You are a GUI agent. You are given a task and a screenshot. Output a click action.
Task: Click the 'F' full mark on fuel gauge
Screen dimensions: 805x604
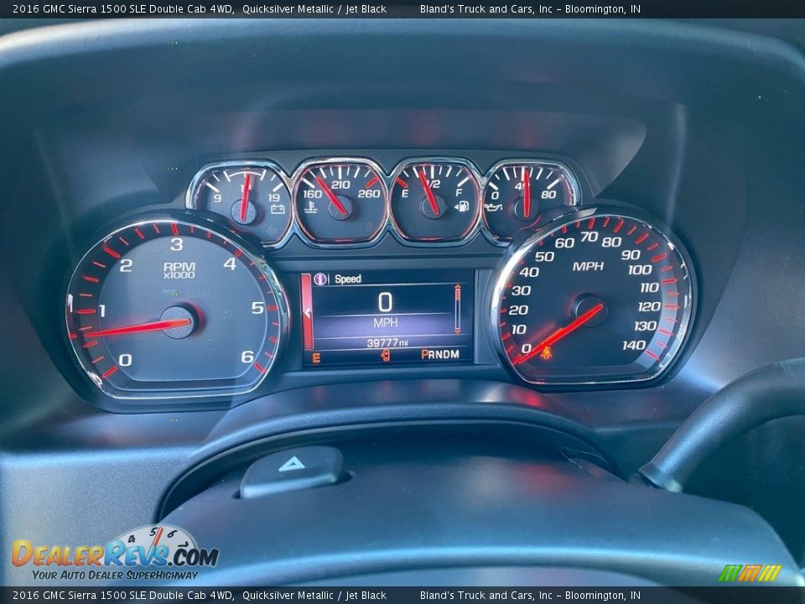coord(459,193)
